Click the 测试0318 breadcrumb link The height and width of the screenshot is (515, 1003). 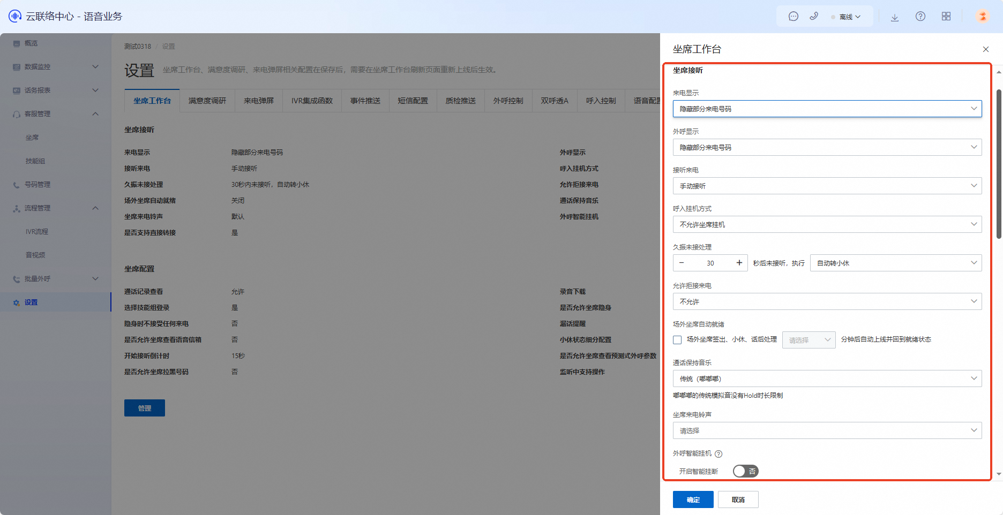point(138,47)
